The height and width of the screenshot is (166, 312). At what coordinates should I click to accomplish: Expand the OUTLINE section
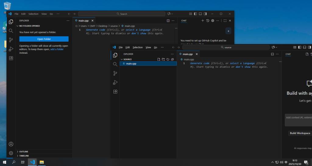[23, 151]
